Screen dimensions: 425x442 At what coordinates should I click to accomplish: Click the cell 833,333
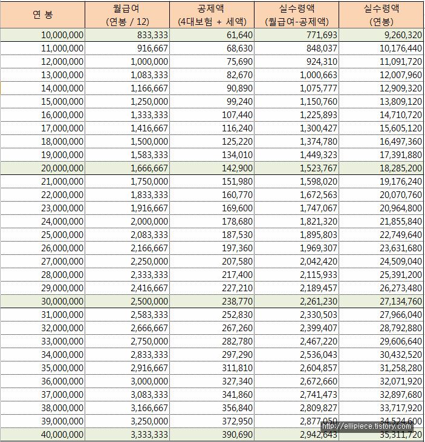(x=127, y=35)
